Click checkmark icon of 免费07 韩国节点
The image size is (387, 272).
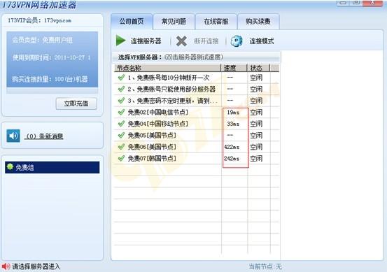tap(121, 158)
